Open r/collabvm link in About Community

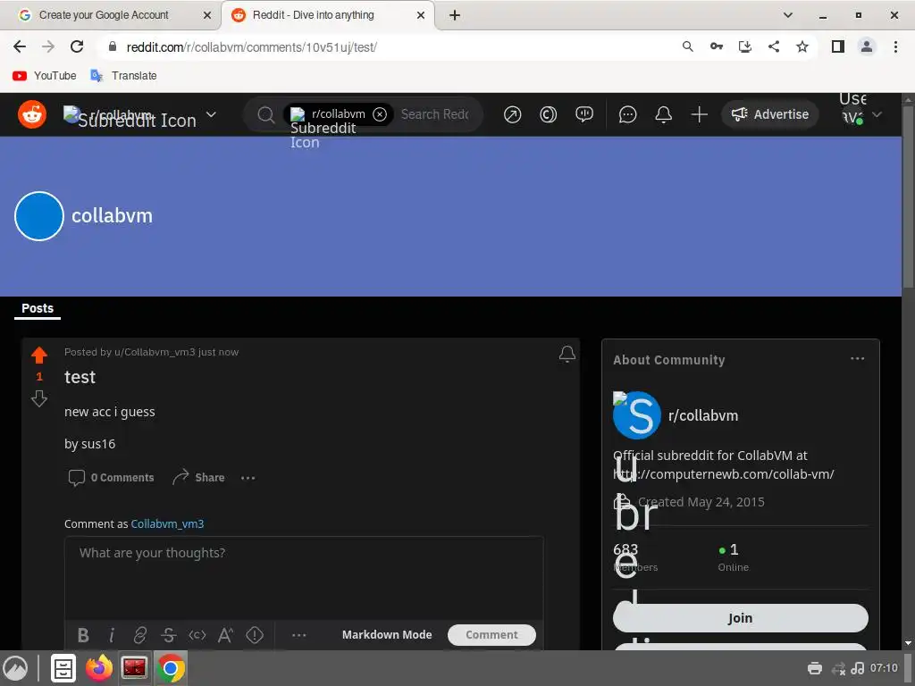[703, 415]
